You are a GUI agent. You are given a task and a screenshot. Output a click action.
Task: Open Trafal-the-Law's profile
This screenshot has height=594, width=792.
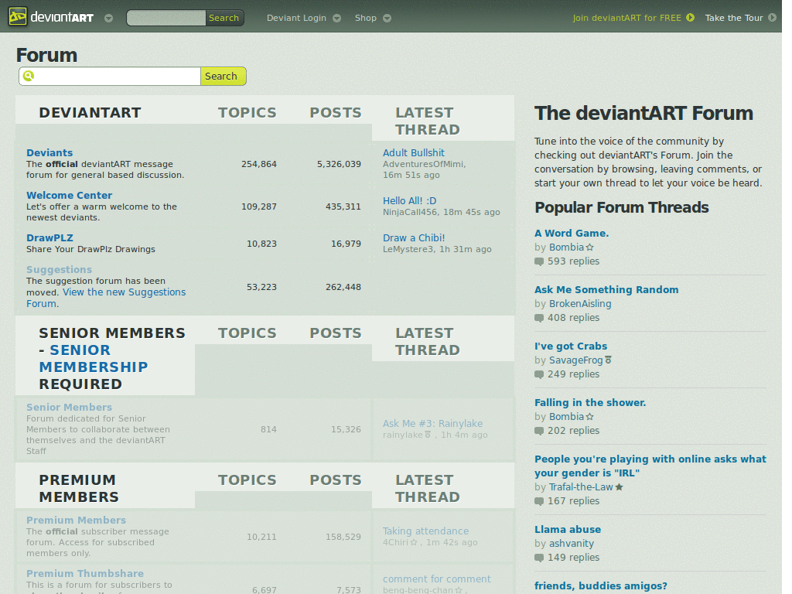click(582, 487)
